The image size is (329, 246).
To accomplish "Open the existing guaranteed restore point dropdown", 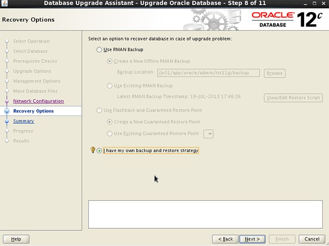I will click(x=209, y=134).
